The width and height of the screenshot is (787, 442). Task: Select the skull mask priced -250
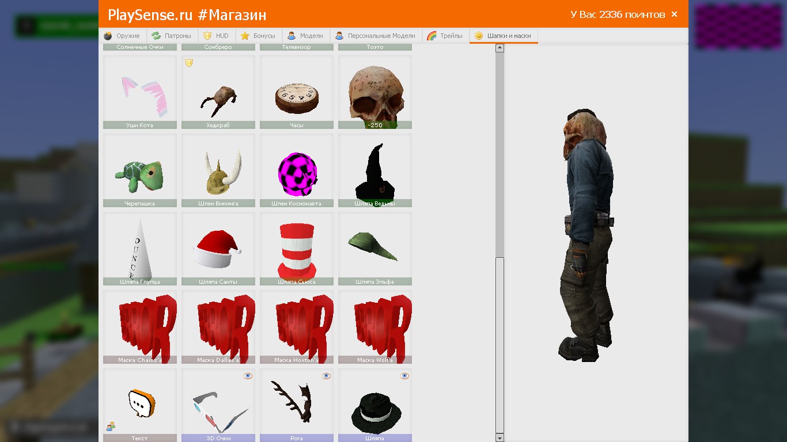[x=375, y=92]
